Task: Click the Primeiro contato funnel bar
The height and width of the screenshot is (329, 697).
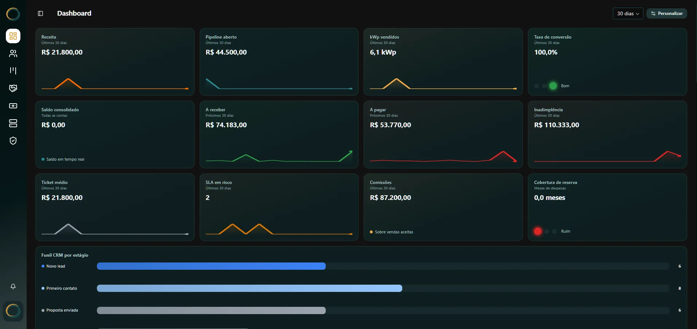Action: (250, 288)
